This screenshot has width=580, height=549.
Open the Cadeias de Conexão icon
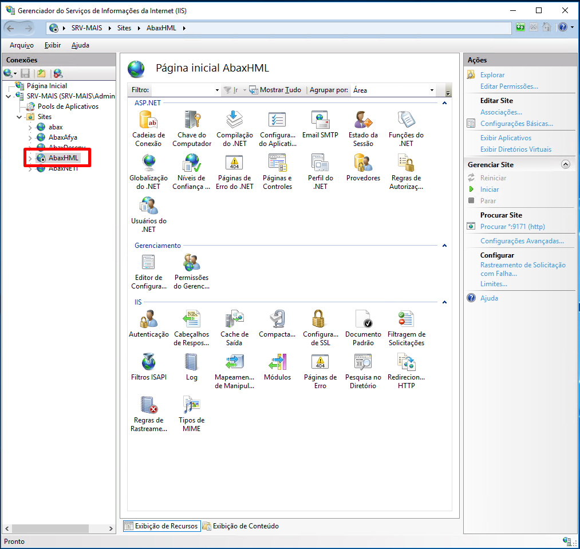coord(148,121)
